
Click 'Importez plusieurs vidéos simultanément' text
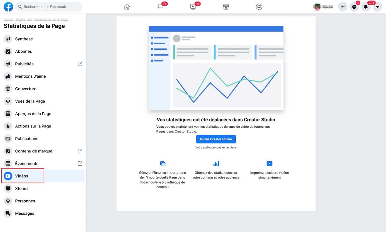tap(270, 175)
